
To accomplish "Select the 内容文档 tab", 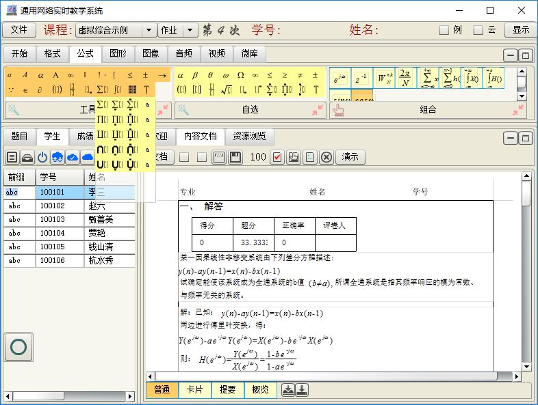I will click(201, 137).
